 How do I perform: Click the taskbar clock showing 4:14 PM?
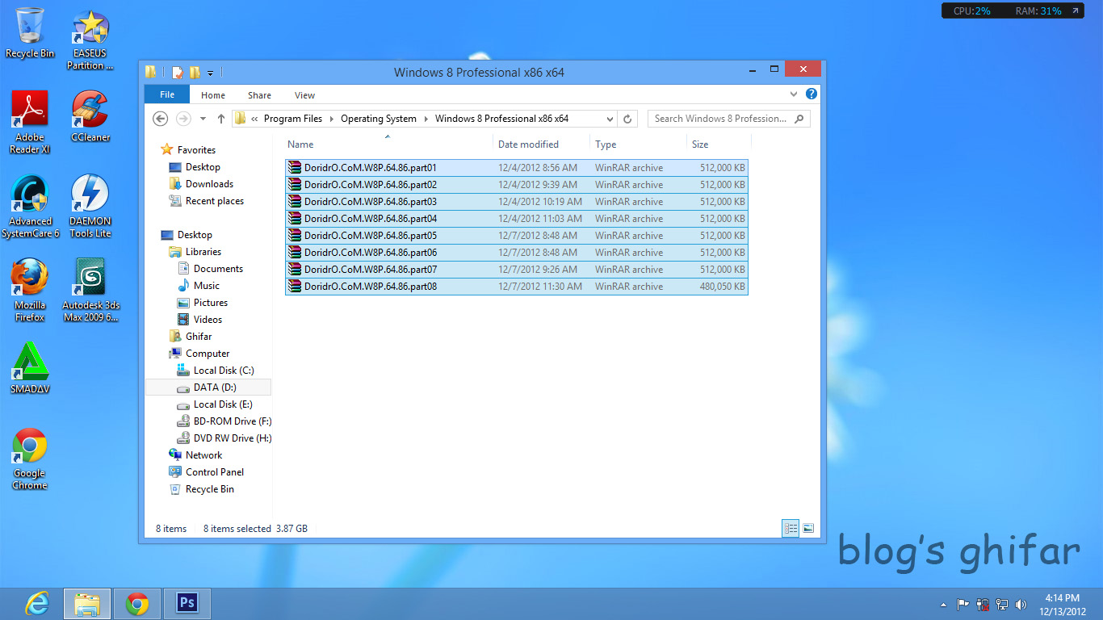point(1062,604)
